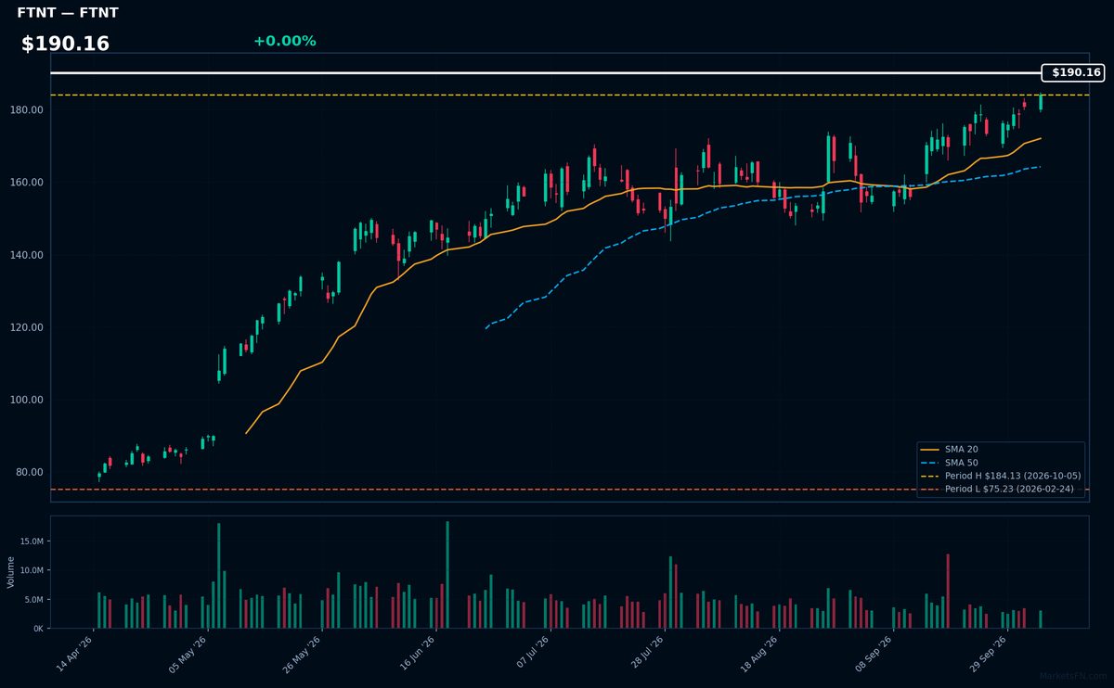Click the 26 May '26 date label
This screenshot has width=1114, height=688.
click(303, 654)
